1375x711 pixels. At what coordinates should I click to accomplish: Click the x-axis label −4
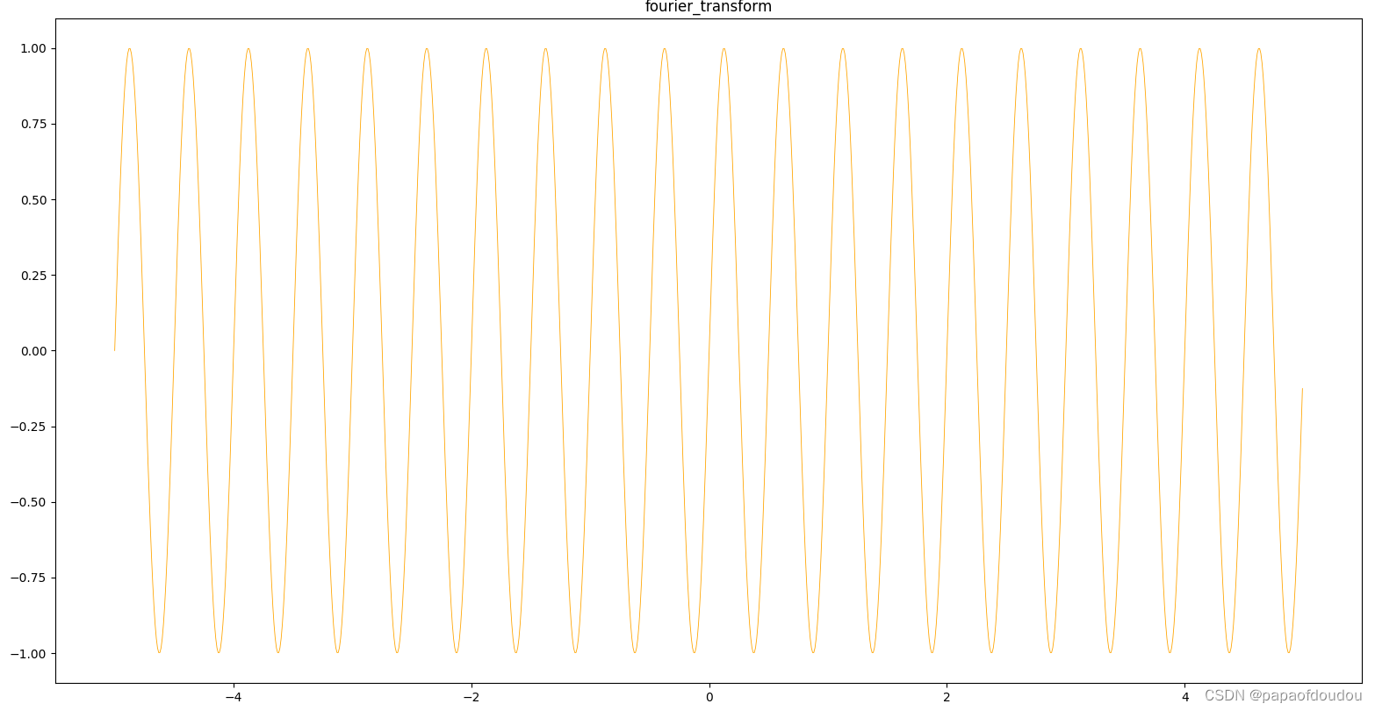click(233, 698)
